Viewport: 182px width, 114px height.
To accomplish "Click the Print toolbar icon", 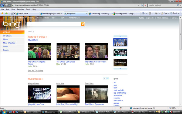I will click(156, 13).
